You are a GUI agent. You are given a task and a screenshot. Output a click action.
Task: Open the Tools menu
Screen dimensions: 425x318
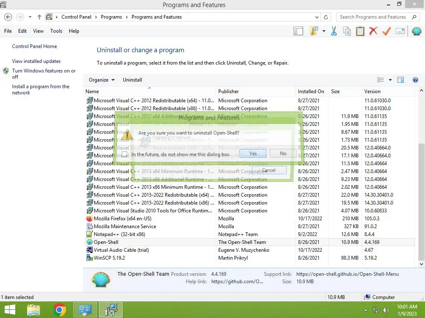(56, 31)
